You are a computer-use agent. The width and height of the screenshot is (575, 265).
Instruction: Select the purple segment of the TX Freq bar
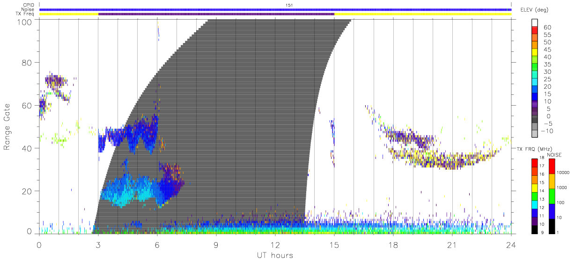tap(216, 14)
